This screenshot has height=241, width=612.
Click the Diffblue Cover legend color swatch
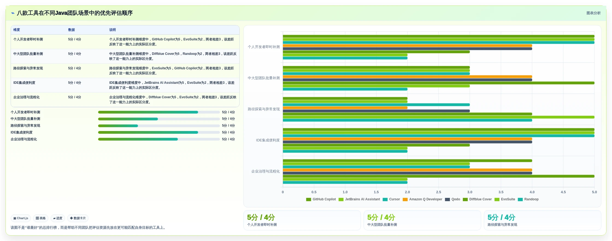click(x=465, y=200)
